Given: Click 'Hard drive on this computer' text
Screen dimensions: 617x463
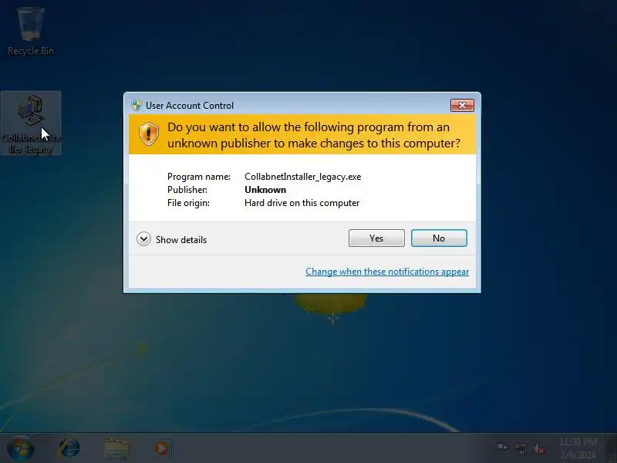Looking at the screenshot, I should pos(302,203).
